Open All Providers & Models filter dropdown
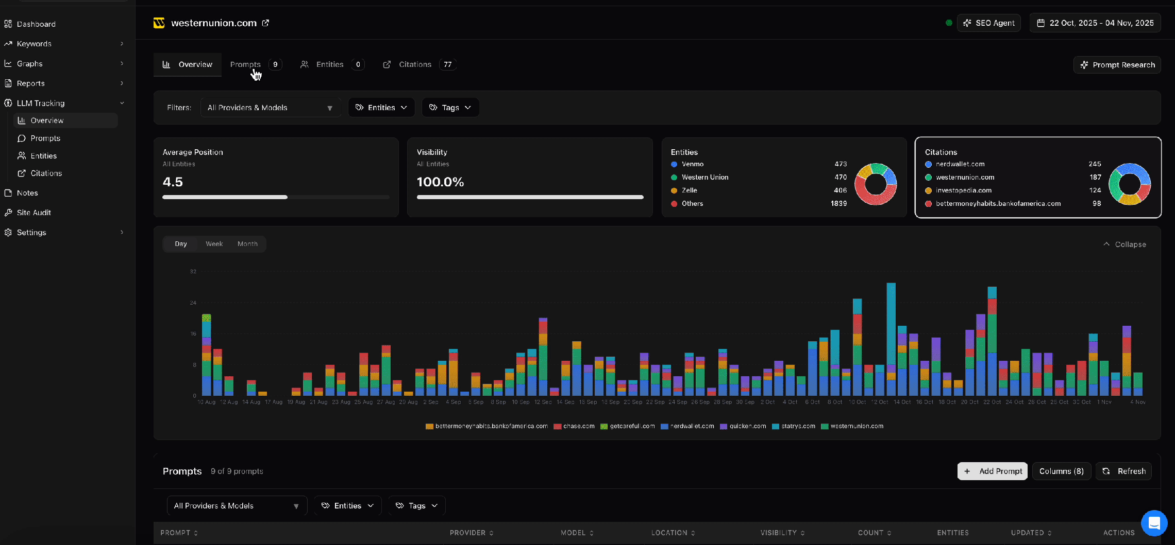Viewport: 1175px width, 545px height. 271,108
